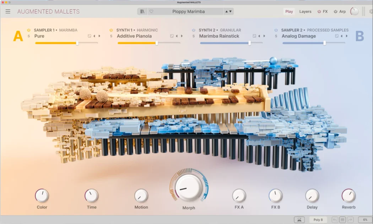Open the Pure source selector
This screenshot has width=373, height=224.
pos(39,36)
